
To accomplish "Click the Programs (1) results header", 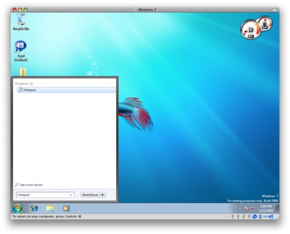I will pos(24,84).
